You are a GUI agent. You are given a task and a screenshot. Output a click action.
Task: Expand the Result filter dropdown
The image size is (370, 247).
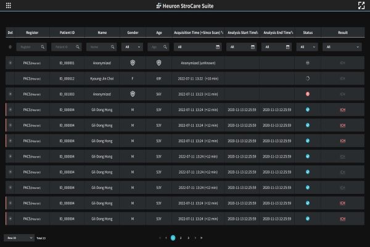point(342,47)
